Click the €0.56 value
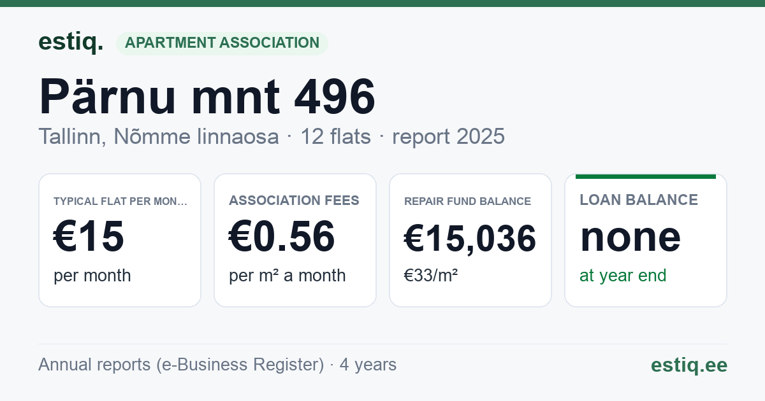Image resolution: width=765 pixels, height=401 pixels. pos(282,237)
